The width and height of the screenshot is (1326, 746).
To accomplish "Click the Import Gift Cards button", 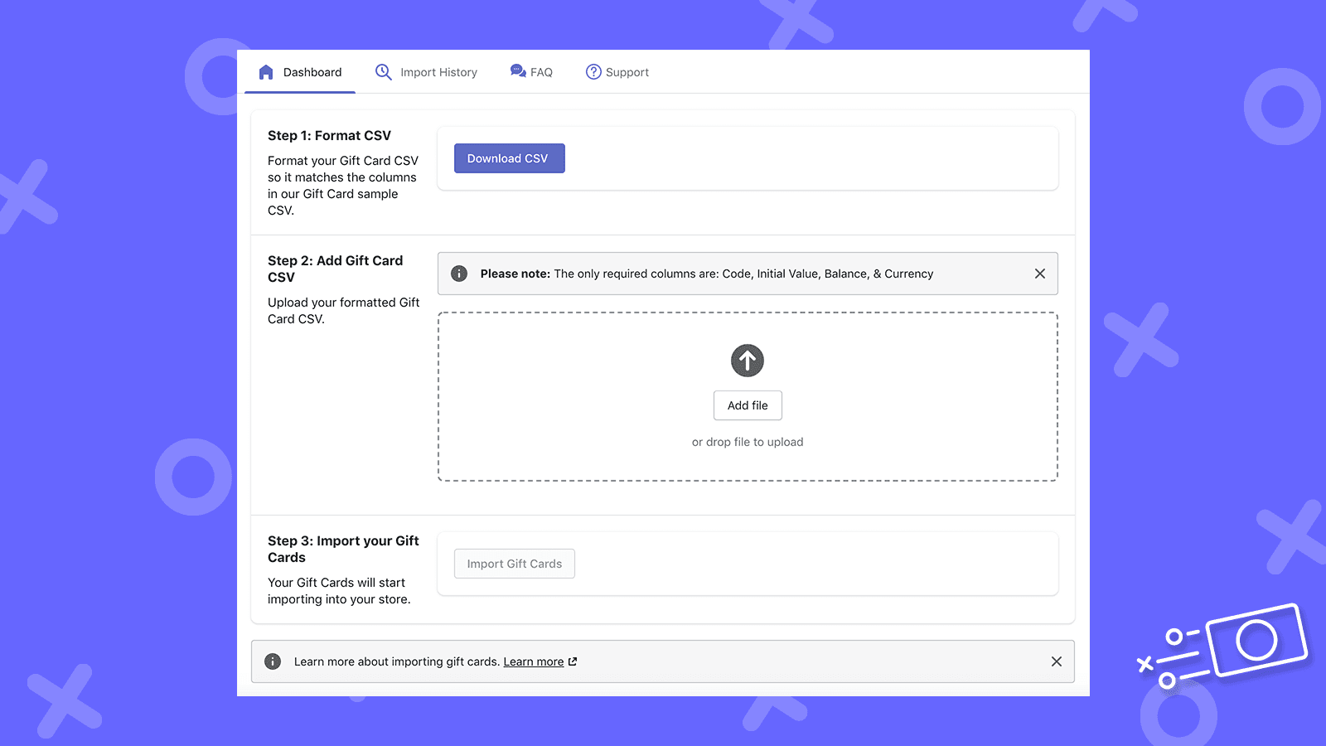I will pyautogui.click(x=514, y=563).
